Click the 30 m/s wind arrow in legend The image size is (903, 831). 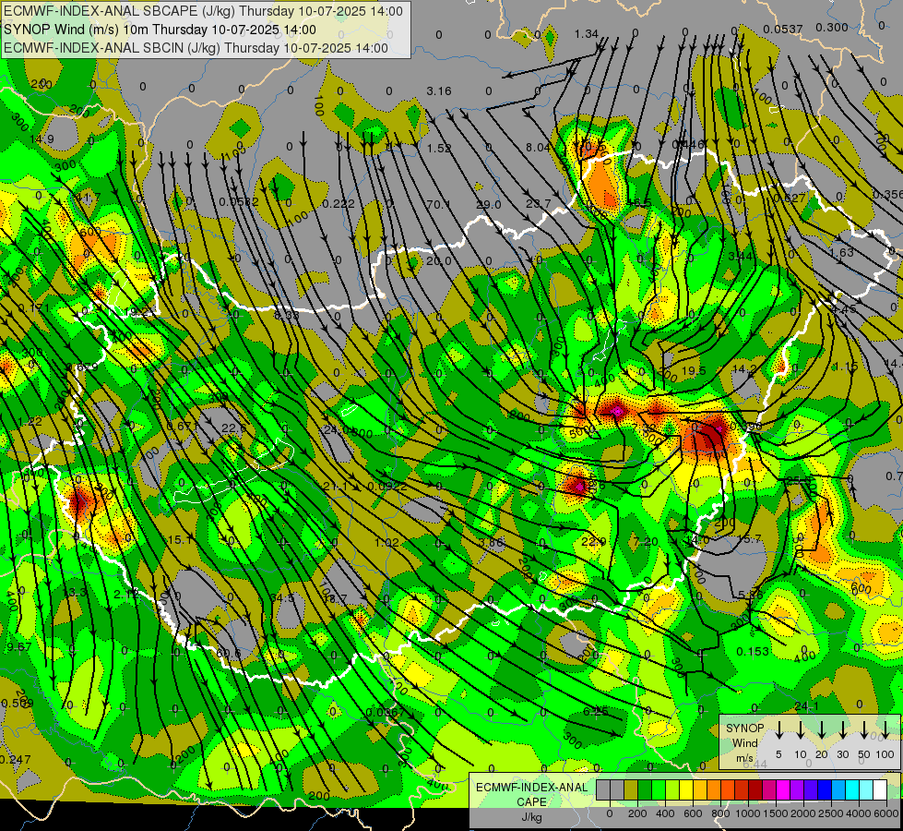click(x=843, y=730)
